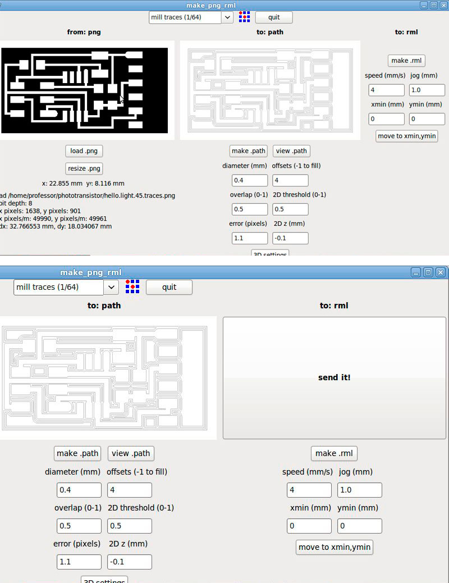The width and height of the screenshot is (449, 583).
Task: Click view .path in top window
Action: (291, 151)
